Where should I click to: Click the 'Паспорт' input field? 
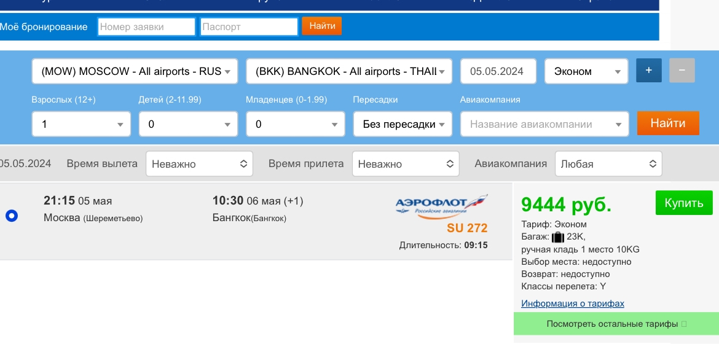coord(249,26)
